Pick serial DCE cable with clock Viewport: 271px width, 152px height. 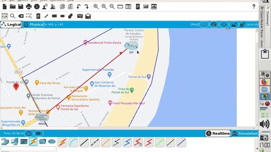pyautogui.click(x=138, y=143)
